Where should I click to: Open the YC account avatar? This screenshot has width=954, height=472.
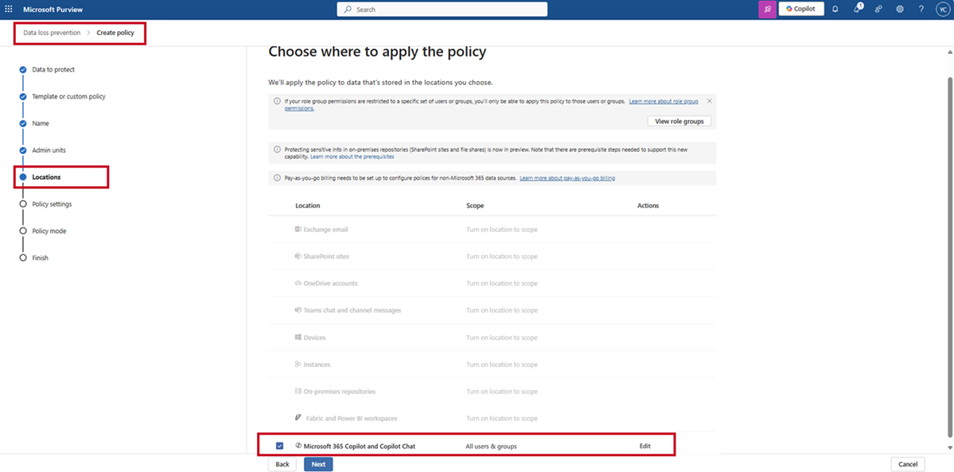coord(942,9)
